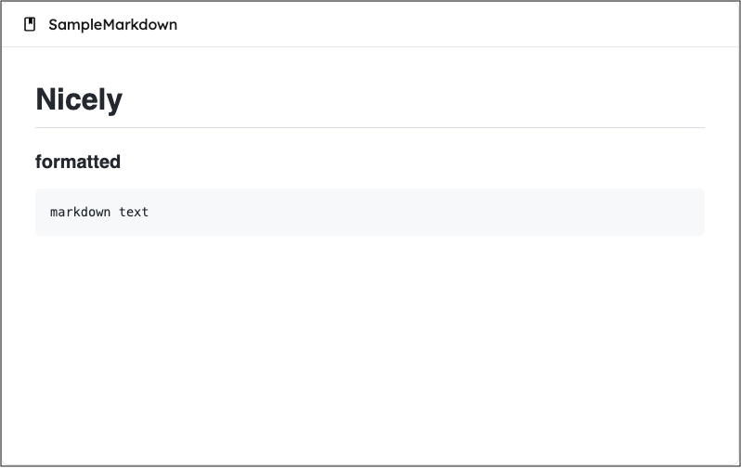This screenshot has width=741, height=468.
Task: Click the capital "N" in the Nicely heading
Action: click(46, 98)
